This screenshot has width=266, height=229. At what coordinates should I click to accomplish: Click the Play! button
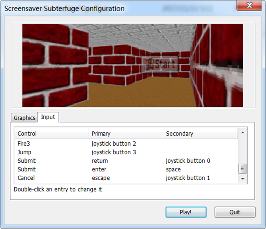186,212
